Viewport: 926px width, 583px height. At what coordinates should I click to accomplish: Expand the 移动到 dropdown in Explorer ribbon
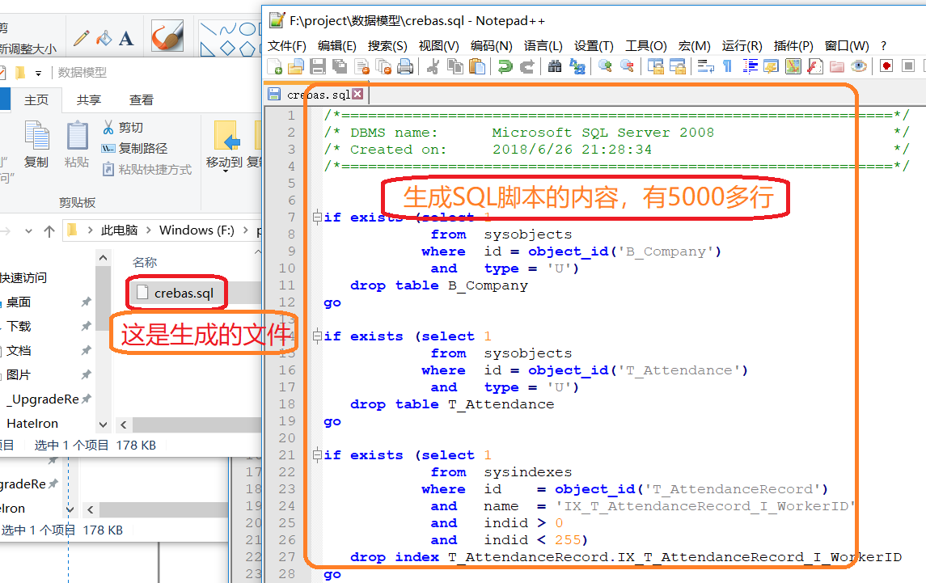224,163
